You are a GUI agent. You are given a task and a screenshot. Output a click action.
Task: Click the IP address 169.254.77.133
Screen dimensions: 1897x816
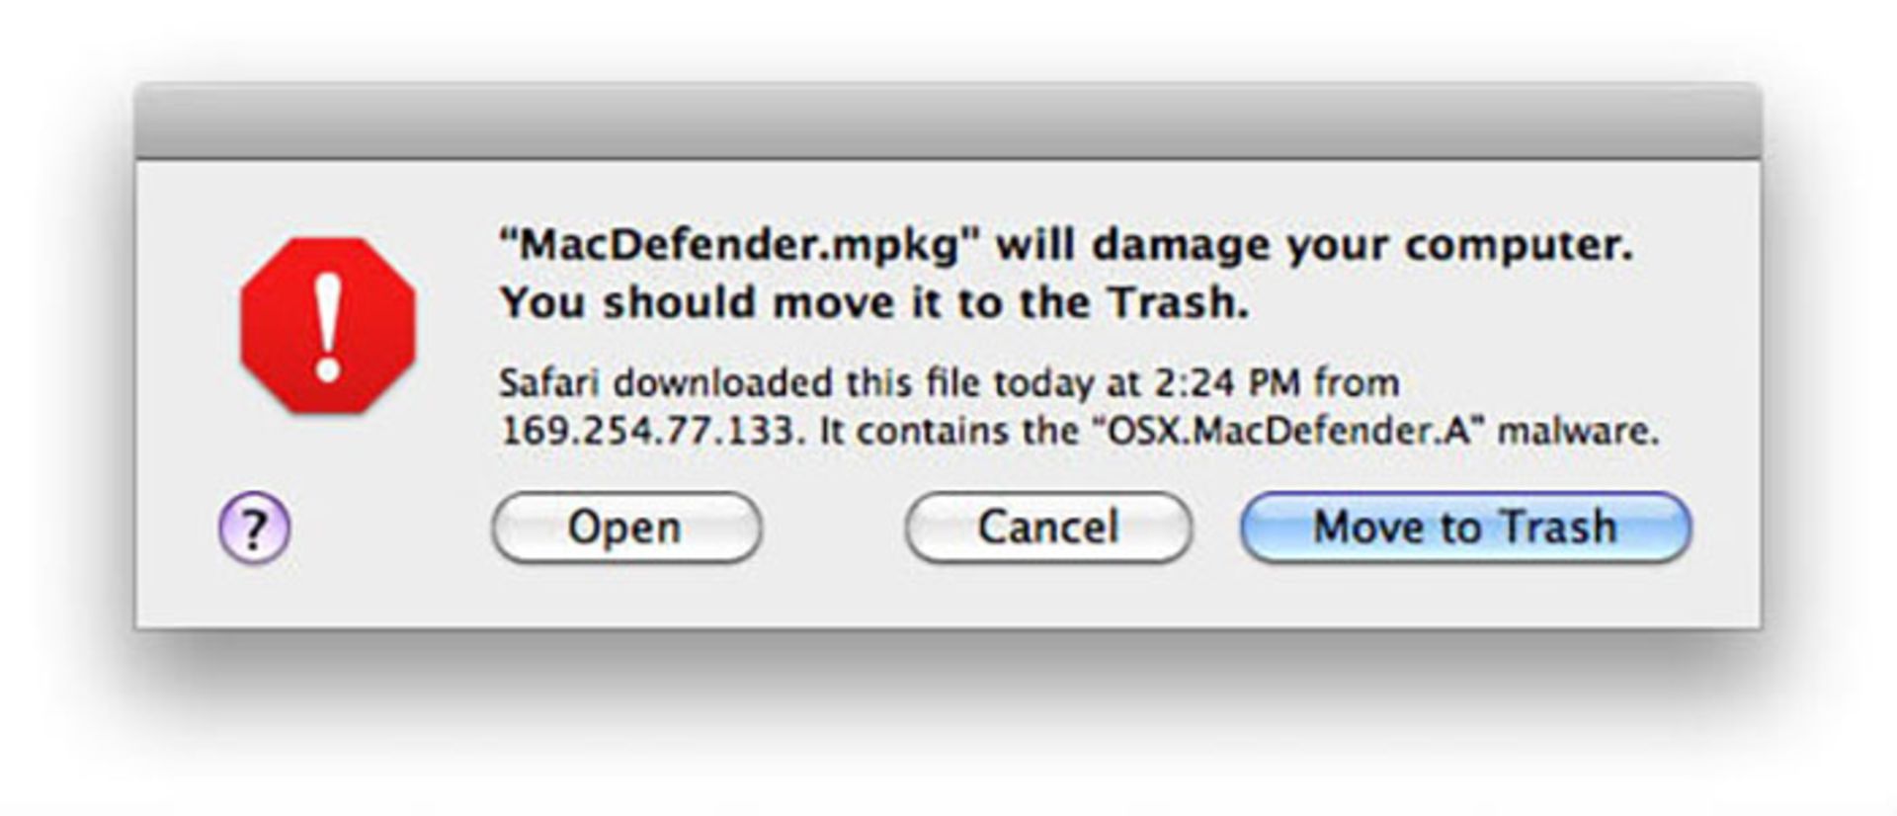[648, 432]
